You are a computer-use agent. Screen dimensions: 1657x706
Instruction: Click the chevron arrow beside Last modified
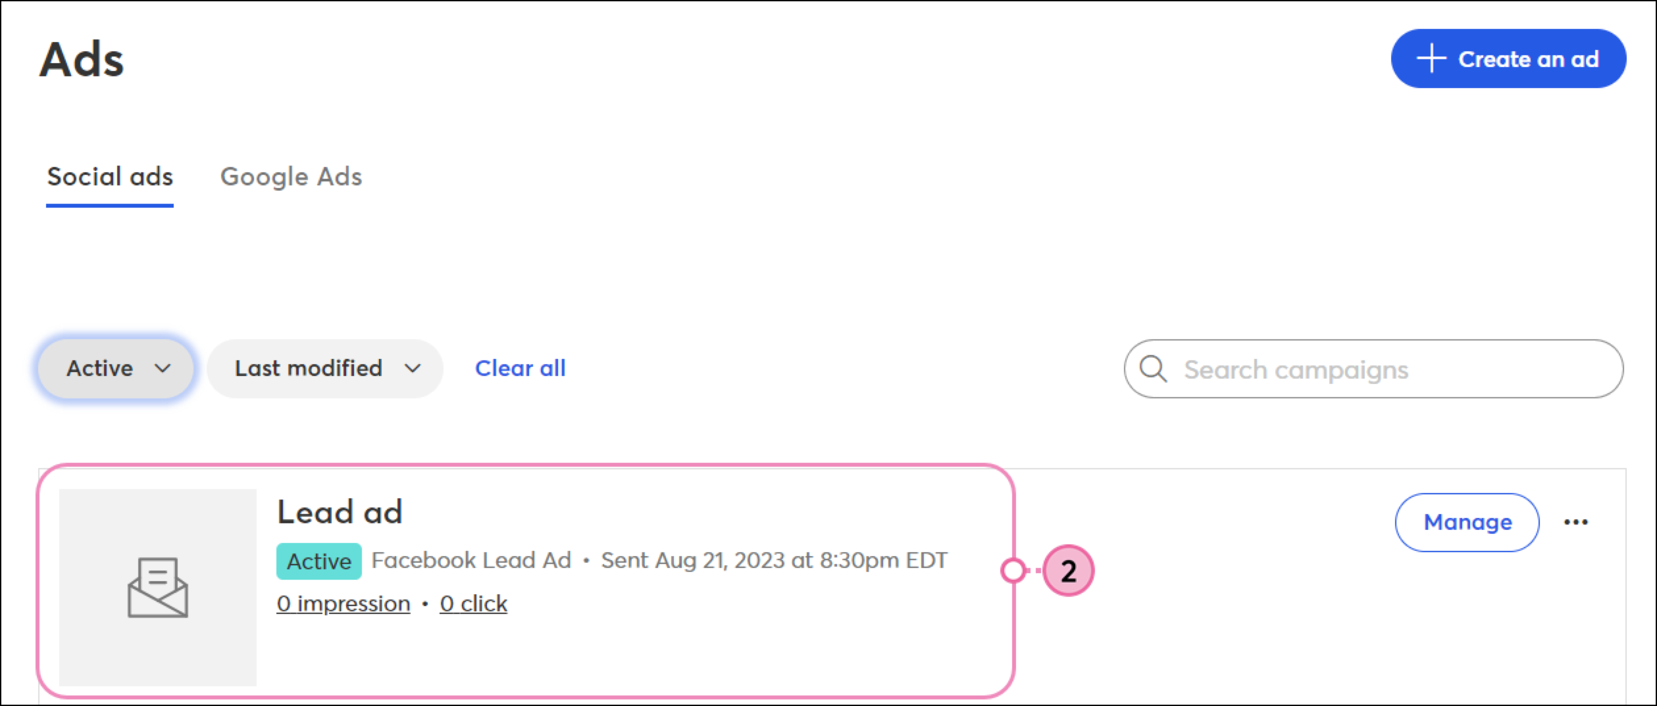413,368
